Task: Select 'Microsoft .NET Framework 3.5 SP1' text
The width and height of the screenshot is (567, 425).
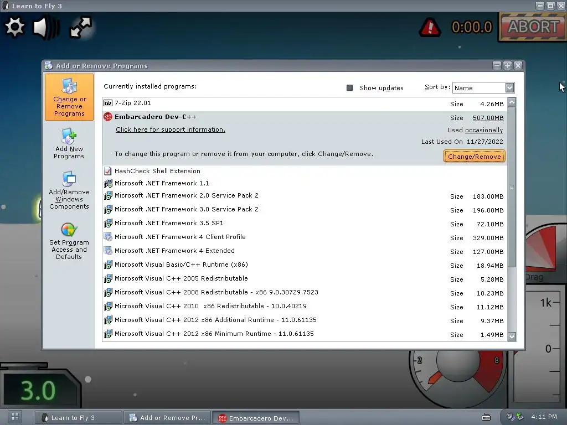Action: coord(169,223)
